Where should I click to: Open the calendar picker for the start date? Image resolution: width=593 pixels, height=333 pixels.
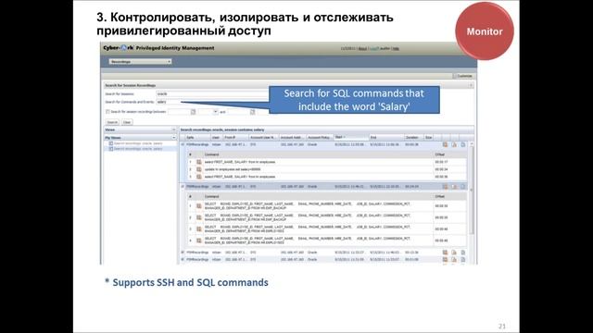pyautogui.click(x=194, y=112)
